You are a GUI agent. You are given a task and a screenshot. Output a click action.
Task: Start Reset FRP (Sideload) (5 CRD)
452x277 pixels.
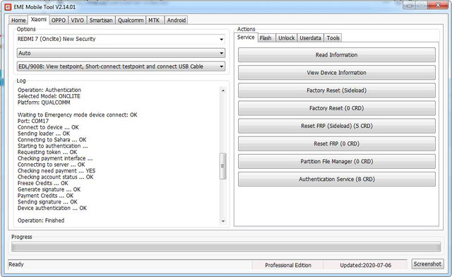[x=337, y=126]
